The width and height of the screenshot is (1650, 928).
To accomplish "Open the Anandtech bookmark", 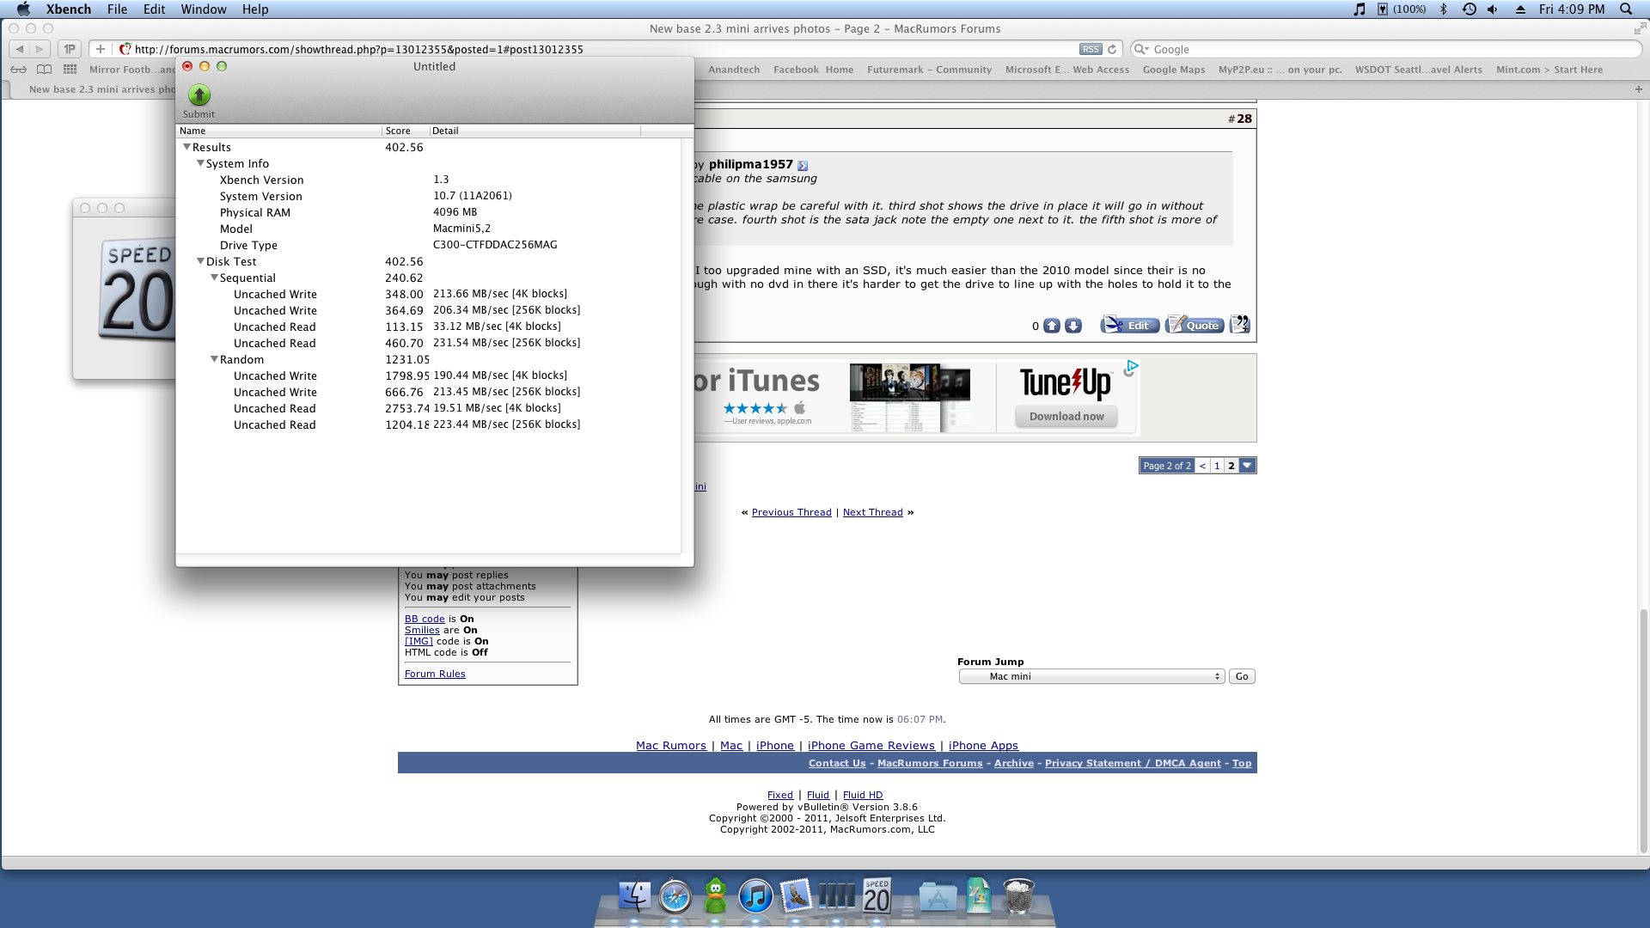I will 734,70.
